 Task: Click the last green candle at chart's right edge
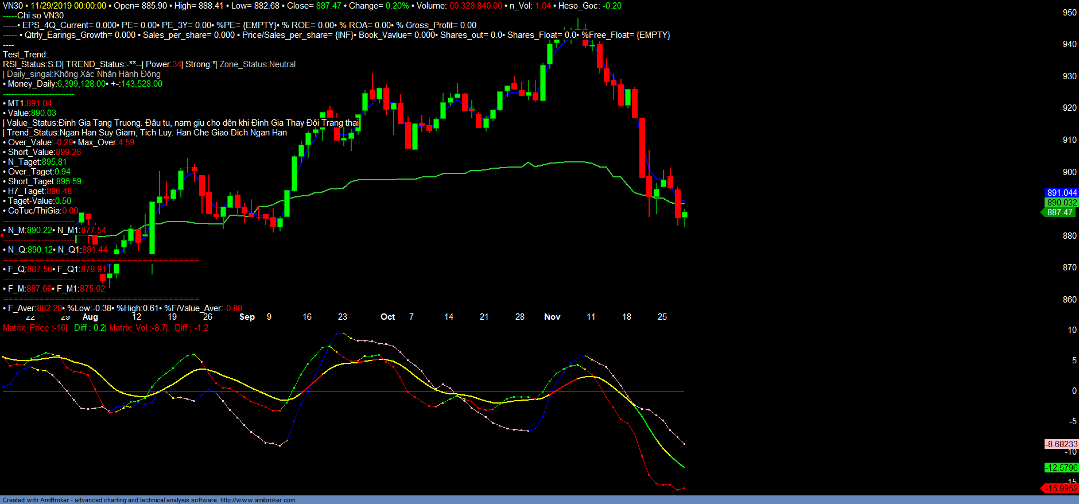pyautogui.click(x=685, y=215)
